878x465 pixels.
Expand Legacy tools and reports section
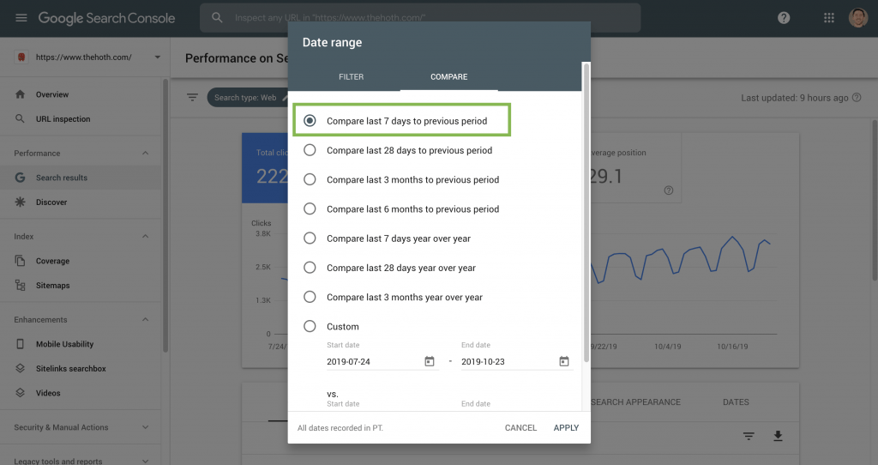coord(146,461)
